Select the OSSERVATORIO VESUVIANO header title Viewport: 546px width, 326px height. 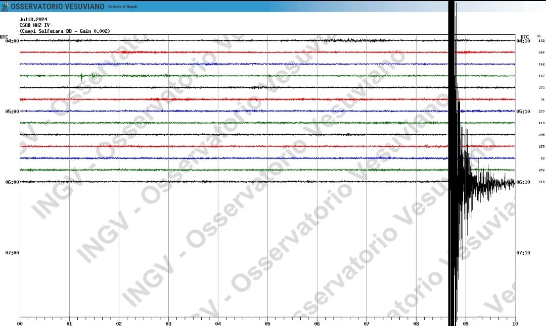tap(57, 6)
